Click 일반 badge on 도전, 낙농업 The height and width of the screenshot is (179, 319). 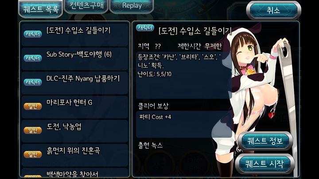[32, 130]
